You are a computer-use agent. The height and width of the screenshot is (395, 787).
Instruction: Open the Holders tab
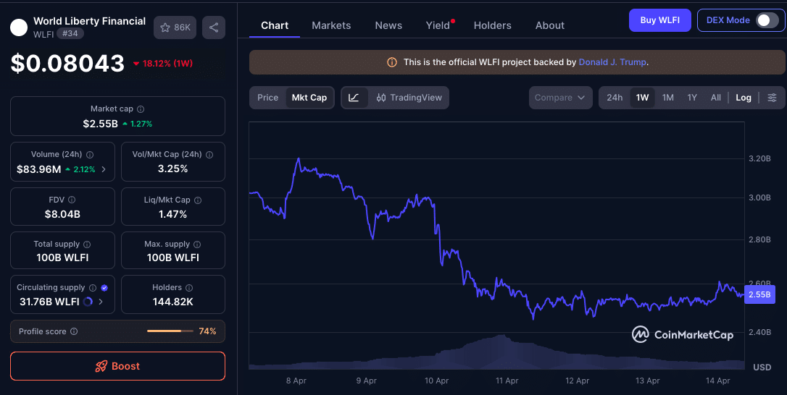point(492,25)
